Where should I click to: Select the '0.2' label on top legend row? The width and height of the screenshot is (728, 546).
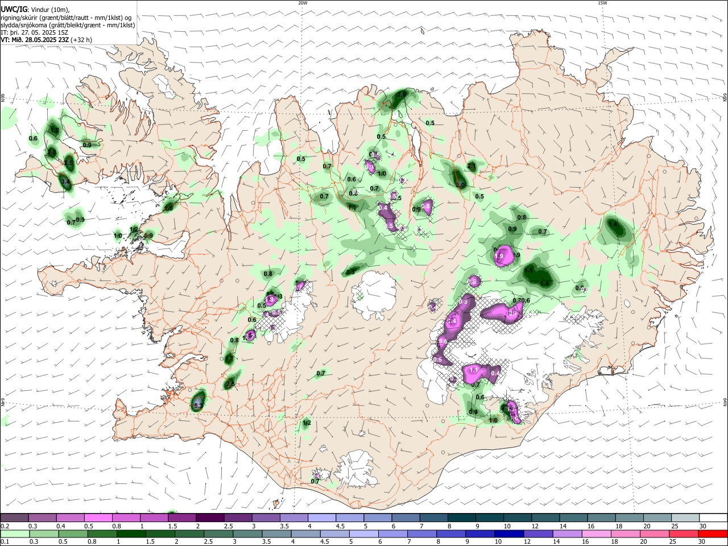[x=5, y=526]
